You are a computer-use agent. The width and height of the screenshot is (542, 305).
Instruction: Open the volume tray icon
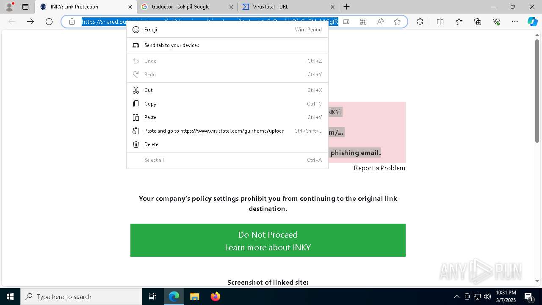click(x=487, y=297)
